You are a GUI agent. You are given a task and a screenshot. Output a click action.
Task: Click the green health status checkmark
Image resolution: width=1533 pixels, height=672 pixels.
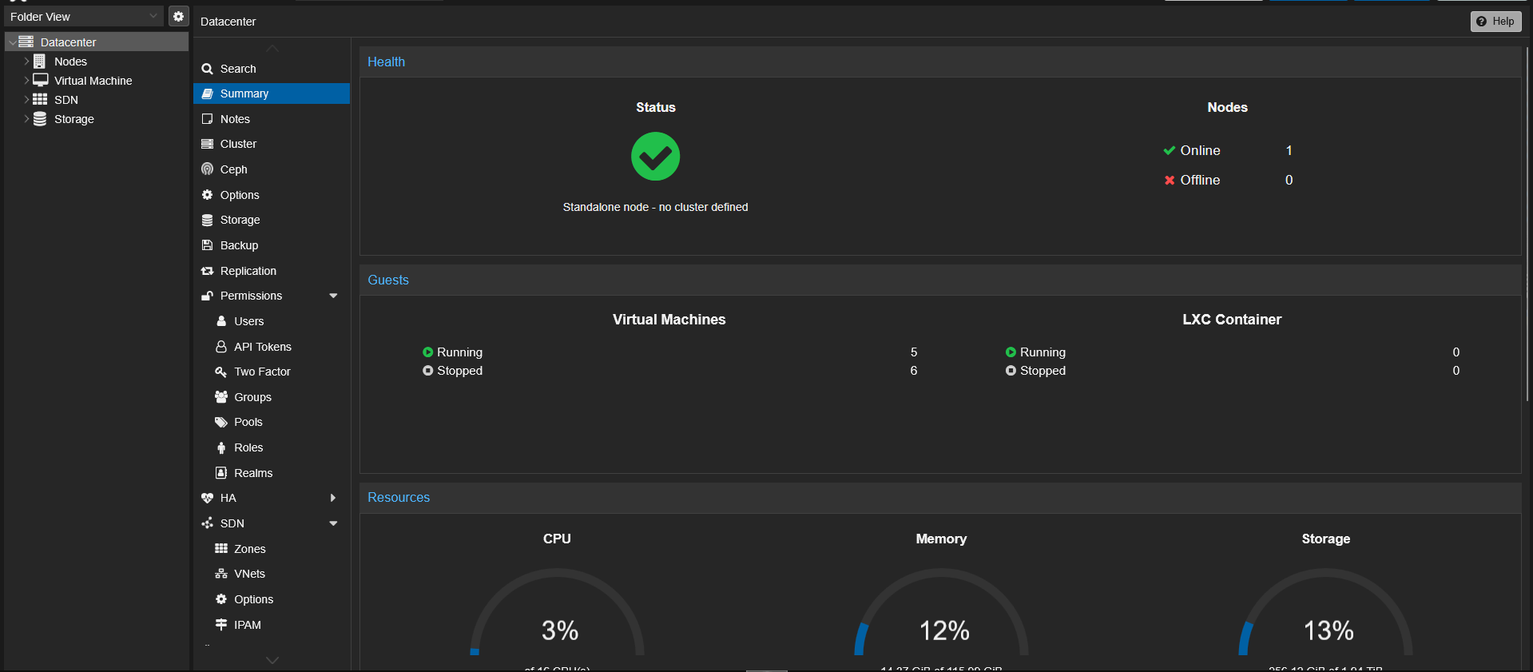[x=656, y=157]
